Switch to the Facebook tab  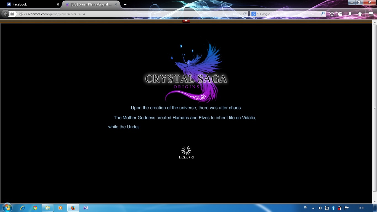(x=30, y=4)
